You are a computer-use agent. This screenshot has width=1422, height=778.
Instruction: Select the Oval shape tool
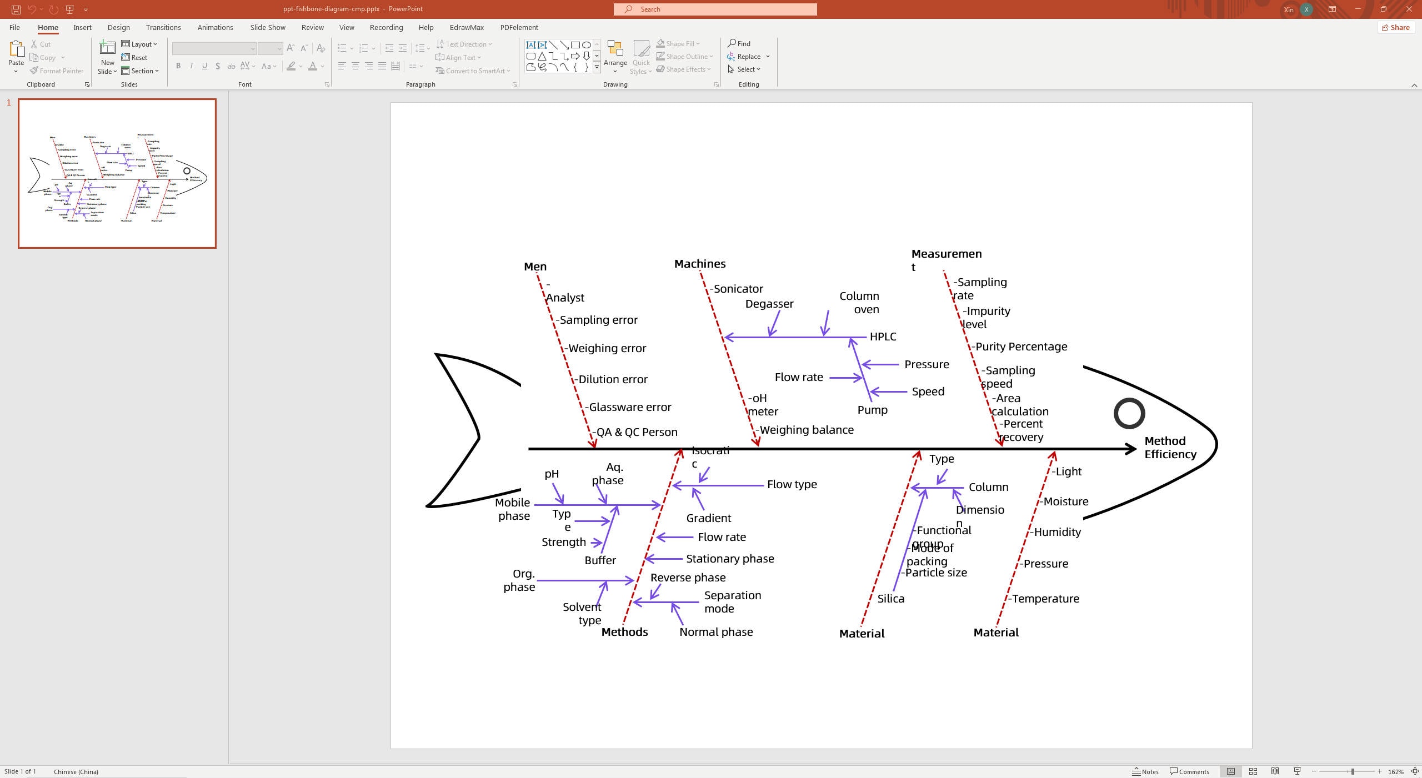pyautogui.click(x=587, y=44)
